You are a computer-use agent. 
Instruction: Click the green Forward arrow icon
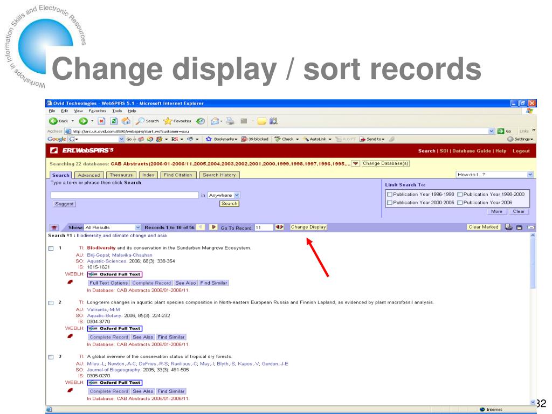pos(83,121)
